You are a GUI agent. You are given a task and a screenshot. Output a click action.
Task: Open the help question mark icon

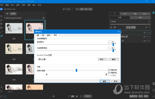pos(1,91)
